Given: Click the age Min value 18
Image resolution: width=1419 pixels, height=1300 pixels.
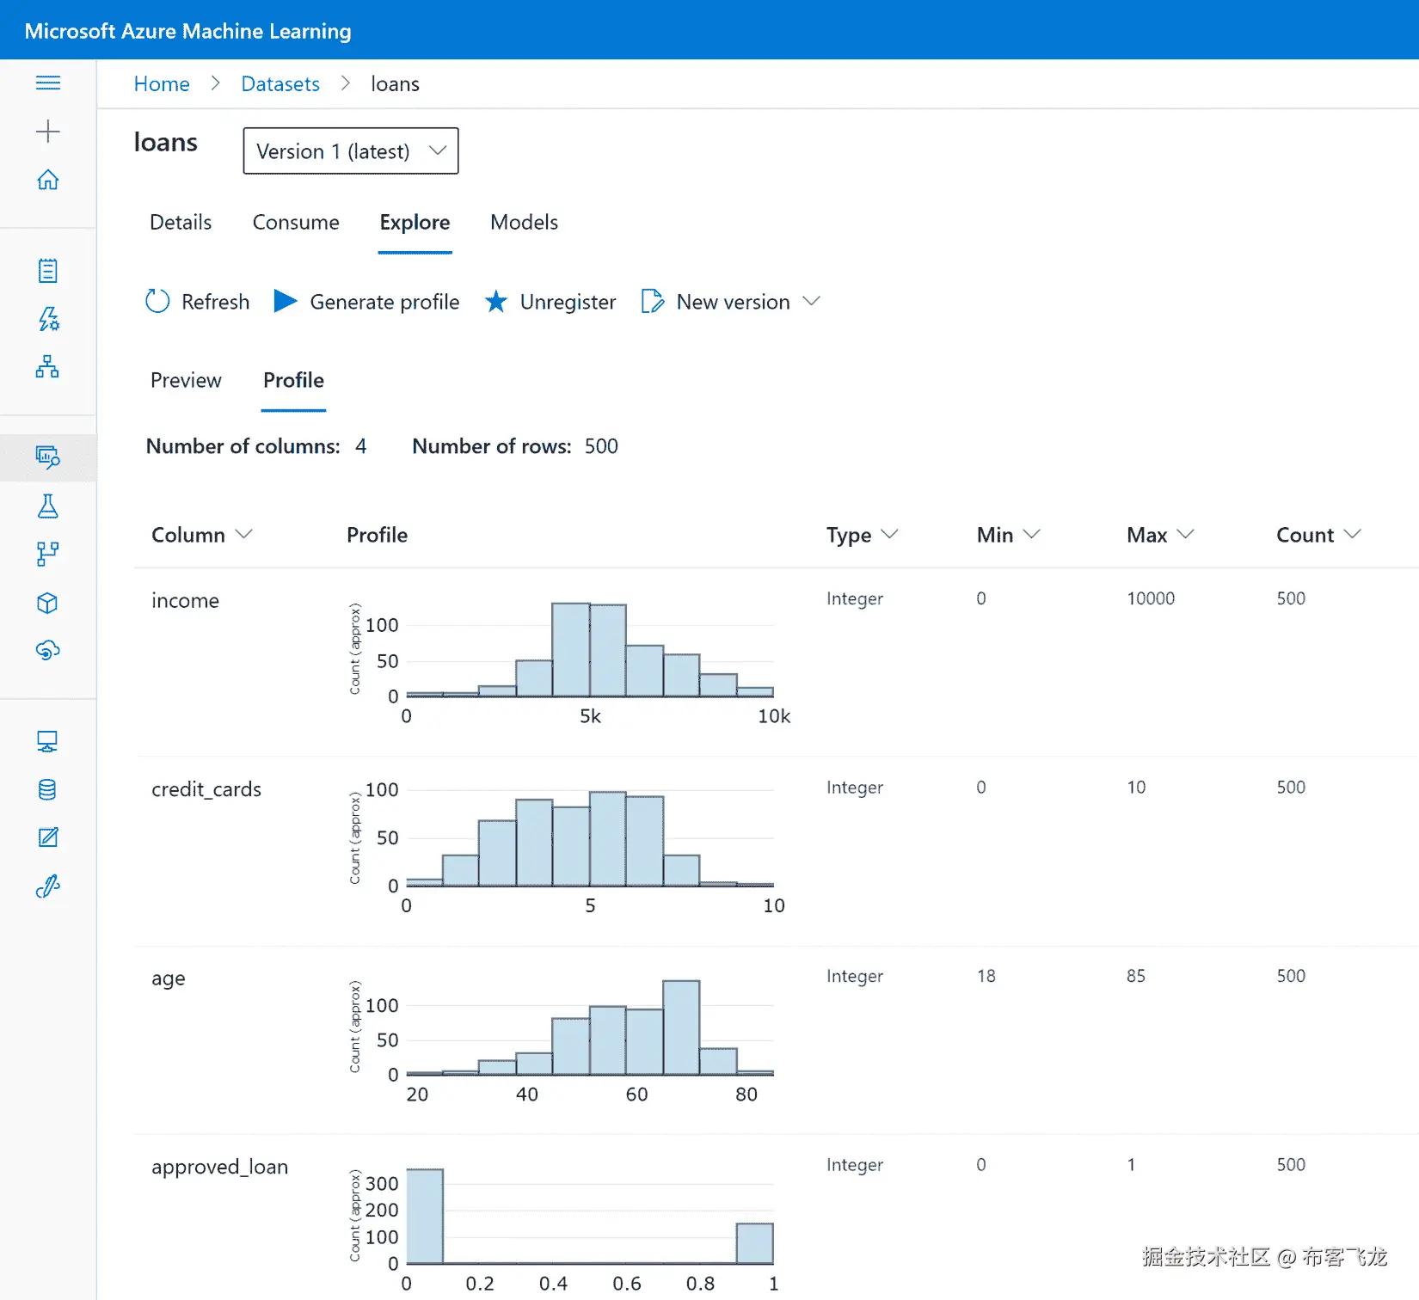Looking at the screenshot, I should [986, 976].
